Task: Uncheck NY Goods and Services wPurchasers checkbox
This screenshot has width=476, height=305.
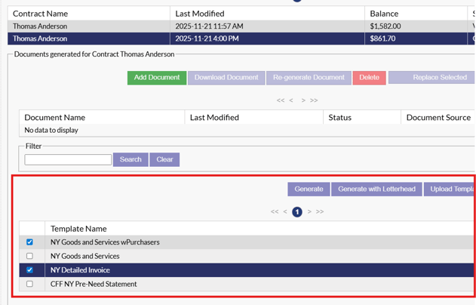Action: click(29, 242)
